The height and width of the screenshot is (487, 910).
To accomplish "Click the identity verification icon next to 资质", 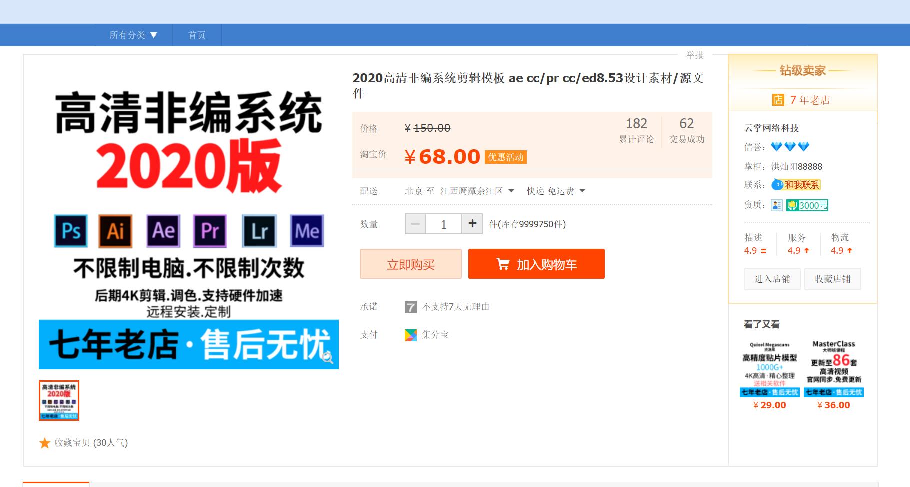I will click(776, 205).
